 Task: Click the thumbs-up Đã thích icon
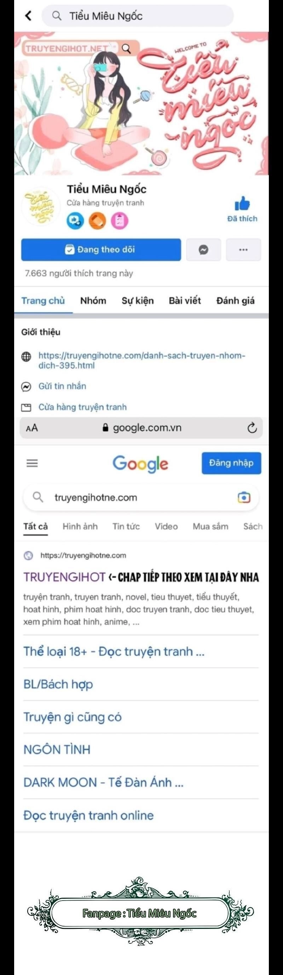tap(242, 204)
